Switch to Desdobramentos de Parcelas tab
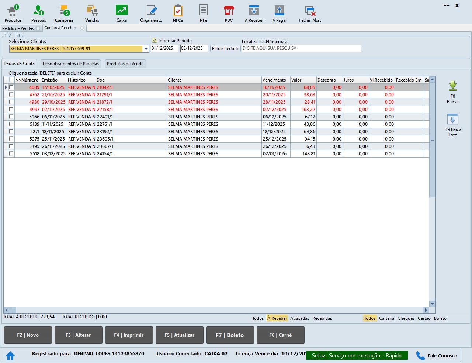Viewport: 472px width, 363px height. 71,64
